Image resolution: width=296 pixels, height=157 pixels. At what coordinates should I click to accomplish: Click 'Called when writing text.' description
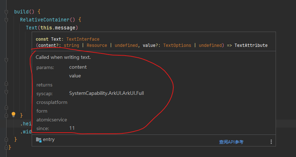tap(63, 57)
